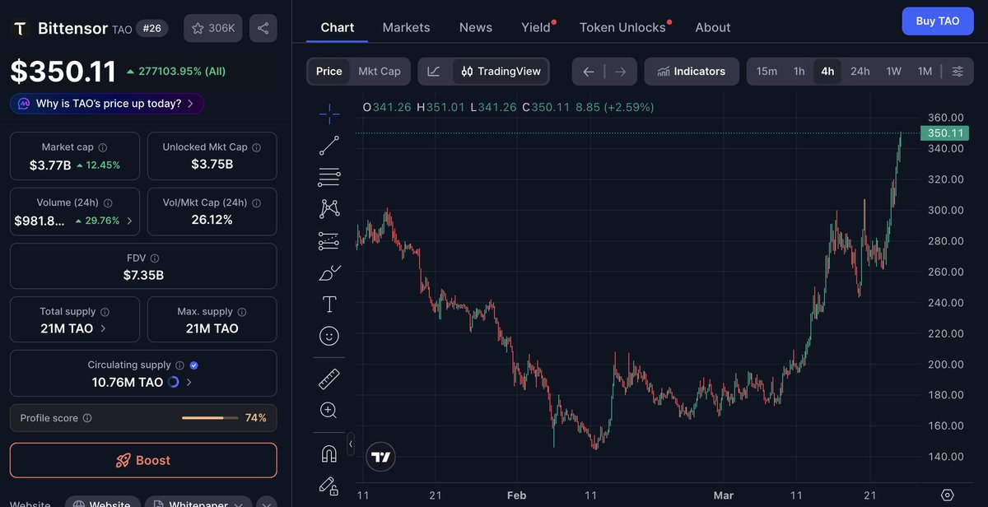Click the Buy TAO button

coord(937,21)
